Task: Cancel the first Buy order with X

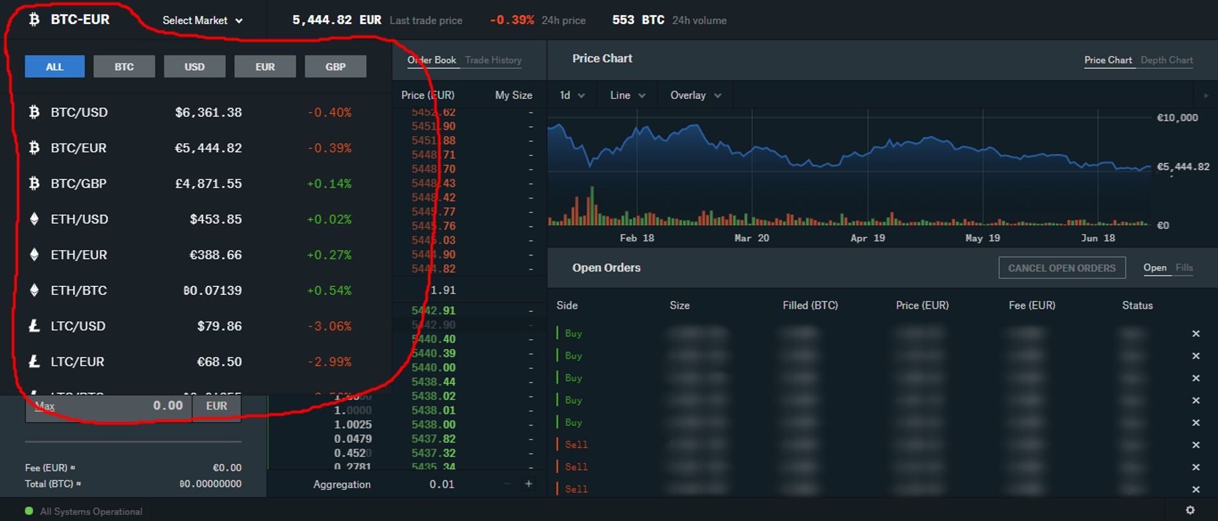Action: click(1196, 333)
